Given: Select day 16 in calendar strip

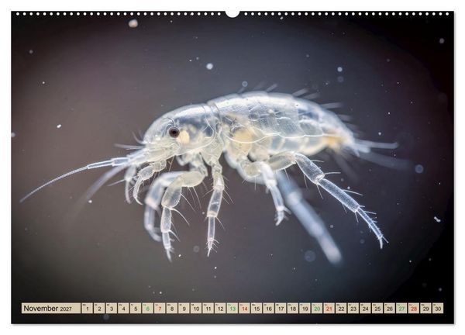Looking at the screenshot, I should 268,309.
